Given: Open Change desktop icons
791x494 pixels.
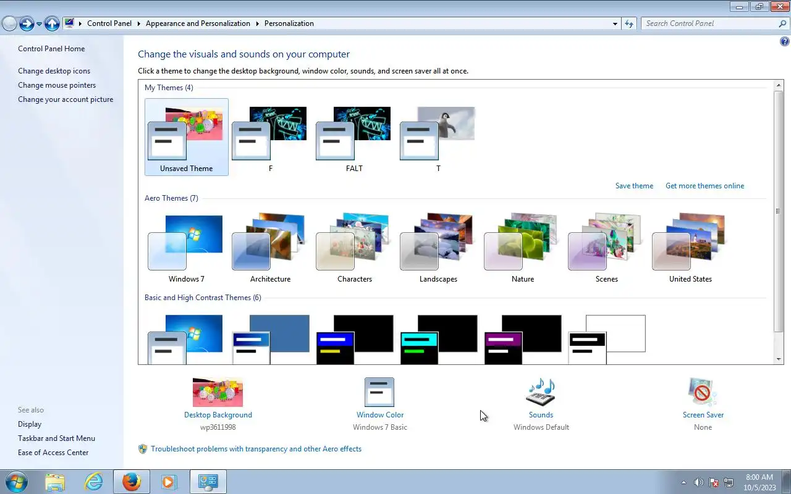Looking at the screenshot, I should coord(54,71).
